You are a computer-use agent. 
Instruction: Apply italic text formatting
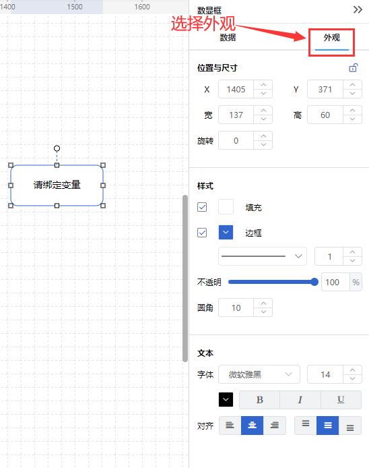coord(300,400)
